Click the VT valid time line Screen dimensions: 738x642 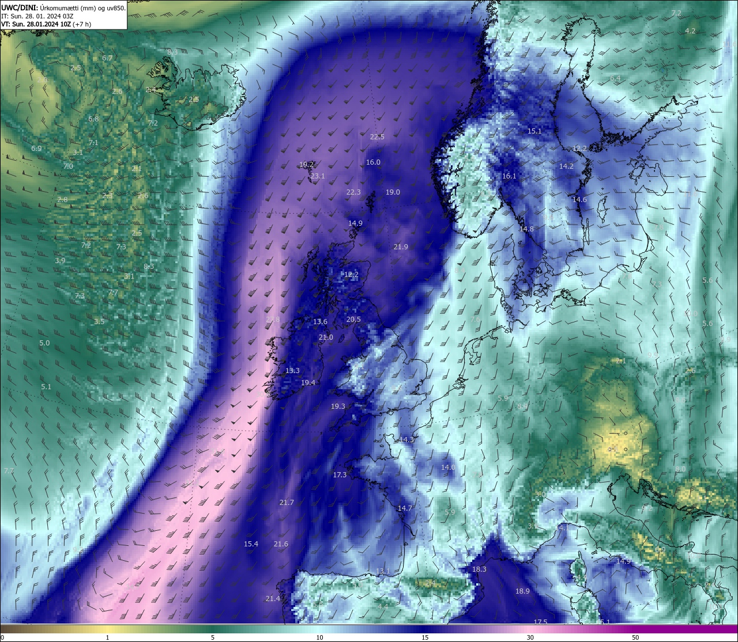pos(46,24)
